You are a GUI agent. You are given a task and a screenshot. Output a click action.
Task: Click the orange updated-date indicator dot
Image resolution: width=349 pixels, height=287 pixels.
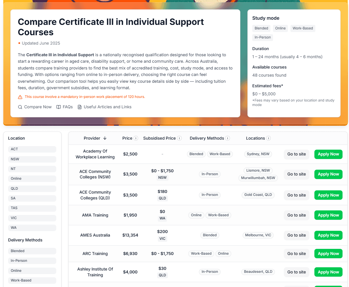point(19,43)
